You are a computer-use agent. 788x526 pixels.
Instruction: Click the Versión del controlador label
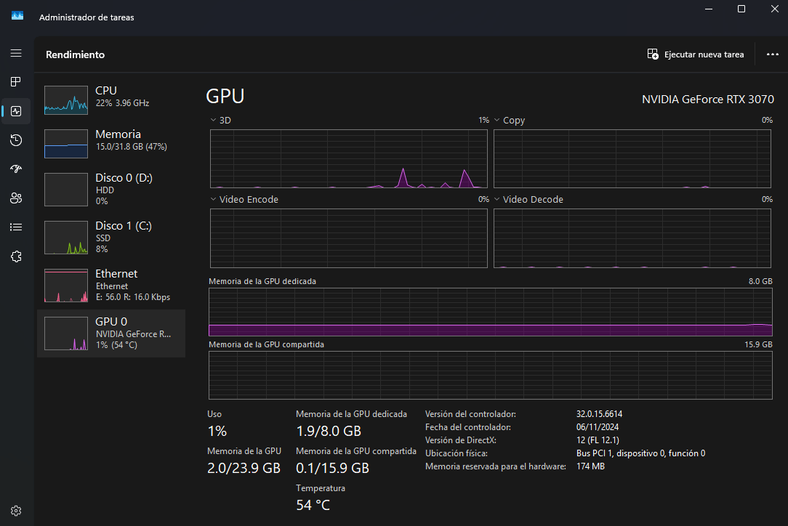point(470,414)
